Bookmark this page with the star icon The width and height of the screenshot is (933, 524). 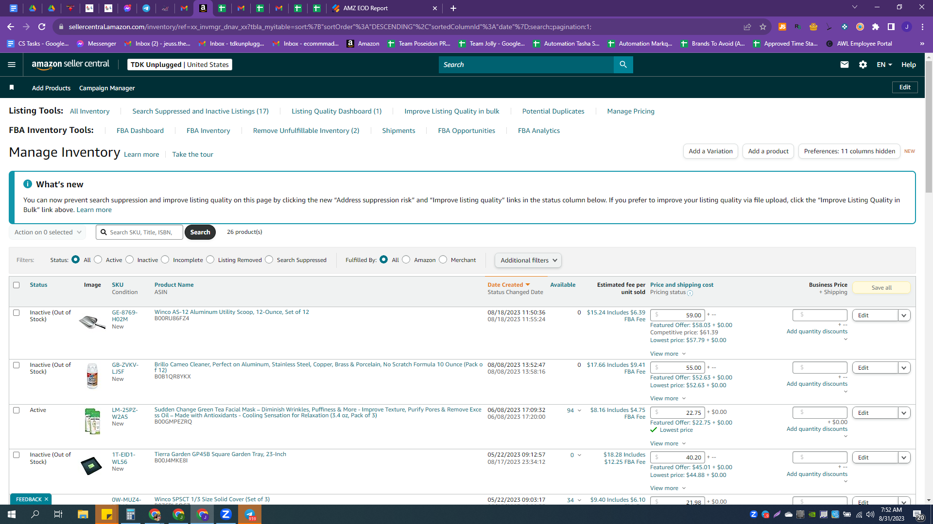pos(763,27)
